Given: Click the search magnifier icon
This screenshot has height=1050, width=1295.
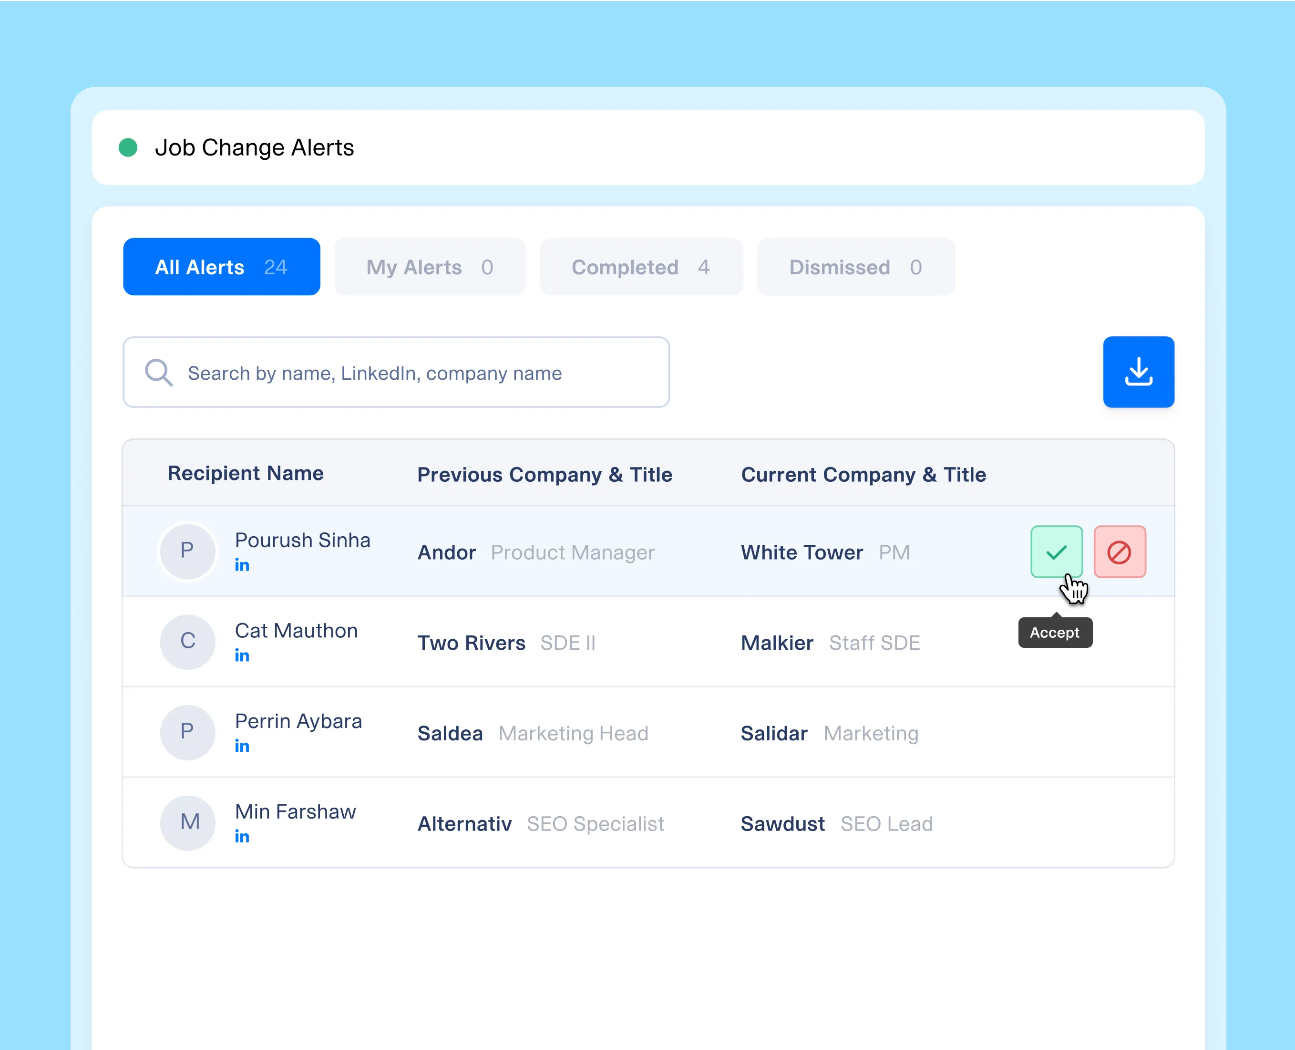Looking at the screenshot, I should 158,373.
